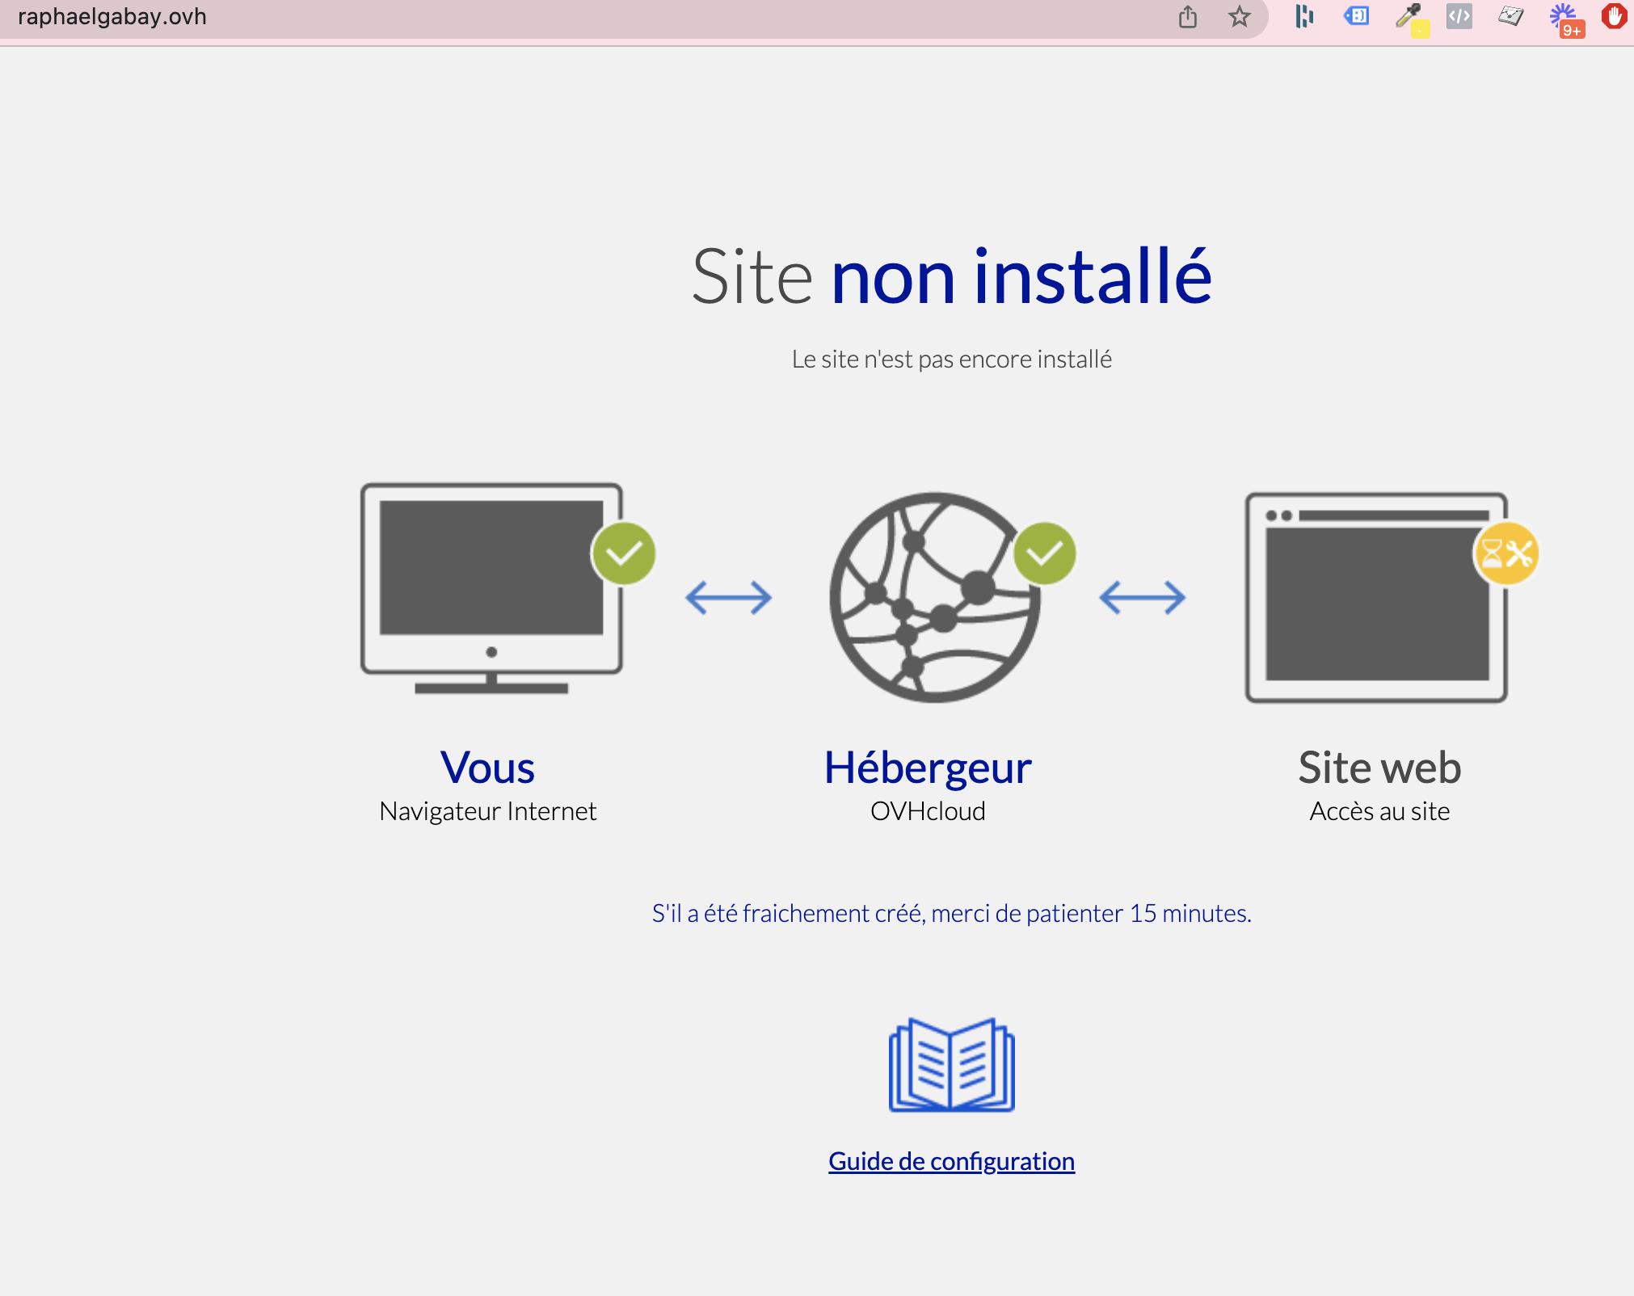Click the raphaelgabay.ovh address text
Viewport: 1634px width, 1296px height.
point(112,16)
